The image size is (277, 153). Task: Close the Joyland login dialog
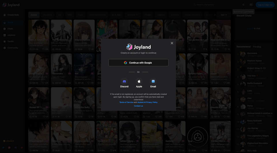coord(172,43)
